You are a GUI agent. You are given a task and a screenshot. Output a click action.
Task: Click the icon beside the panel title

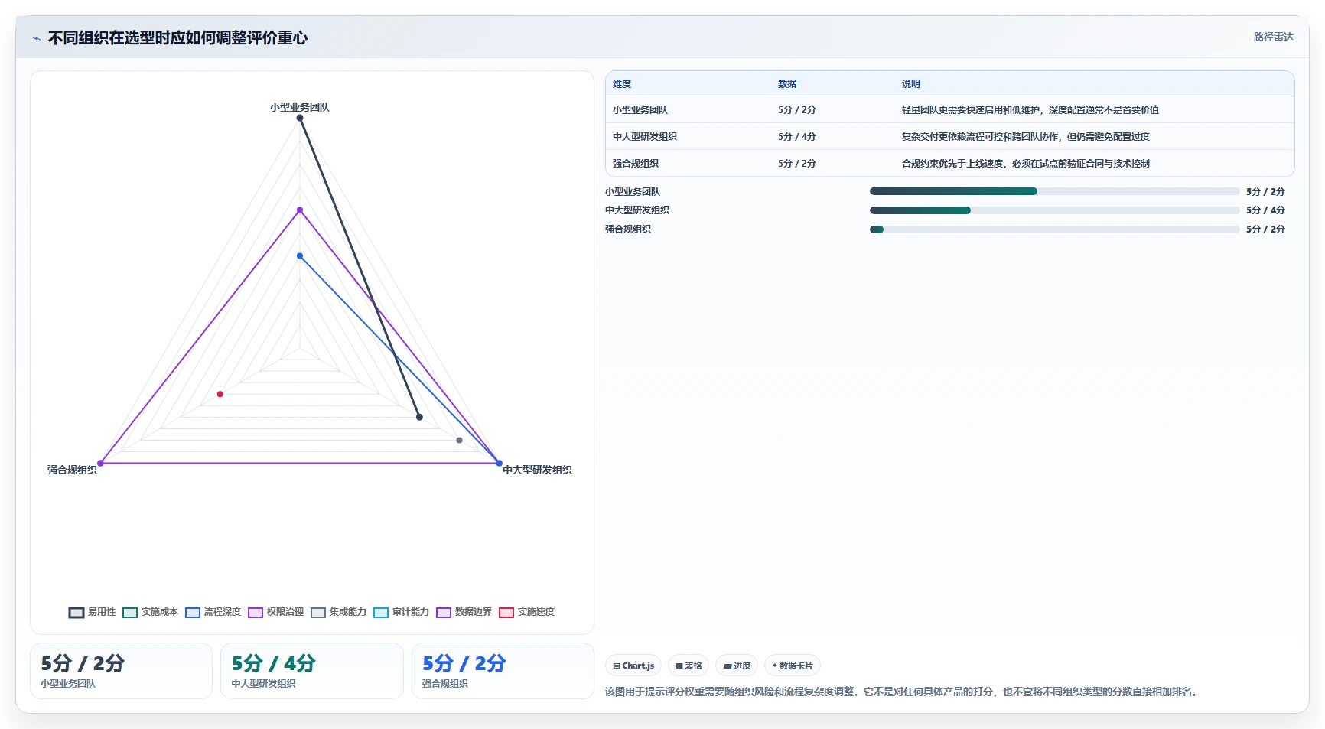click(x=37, y=38)
